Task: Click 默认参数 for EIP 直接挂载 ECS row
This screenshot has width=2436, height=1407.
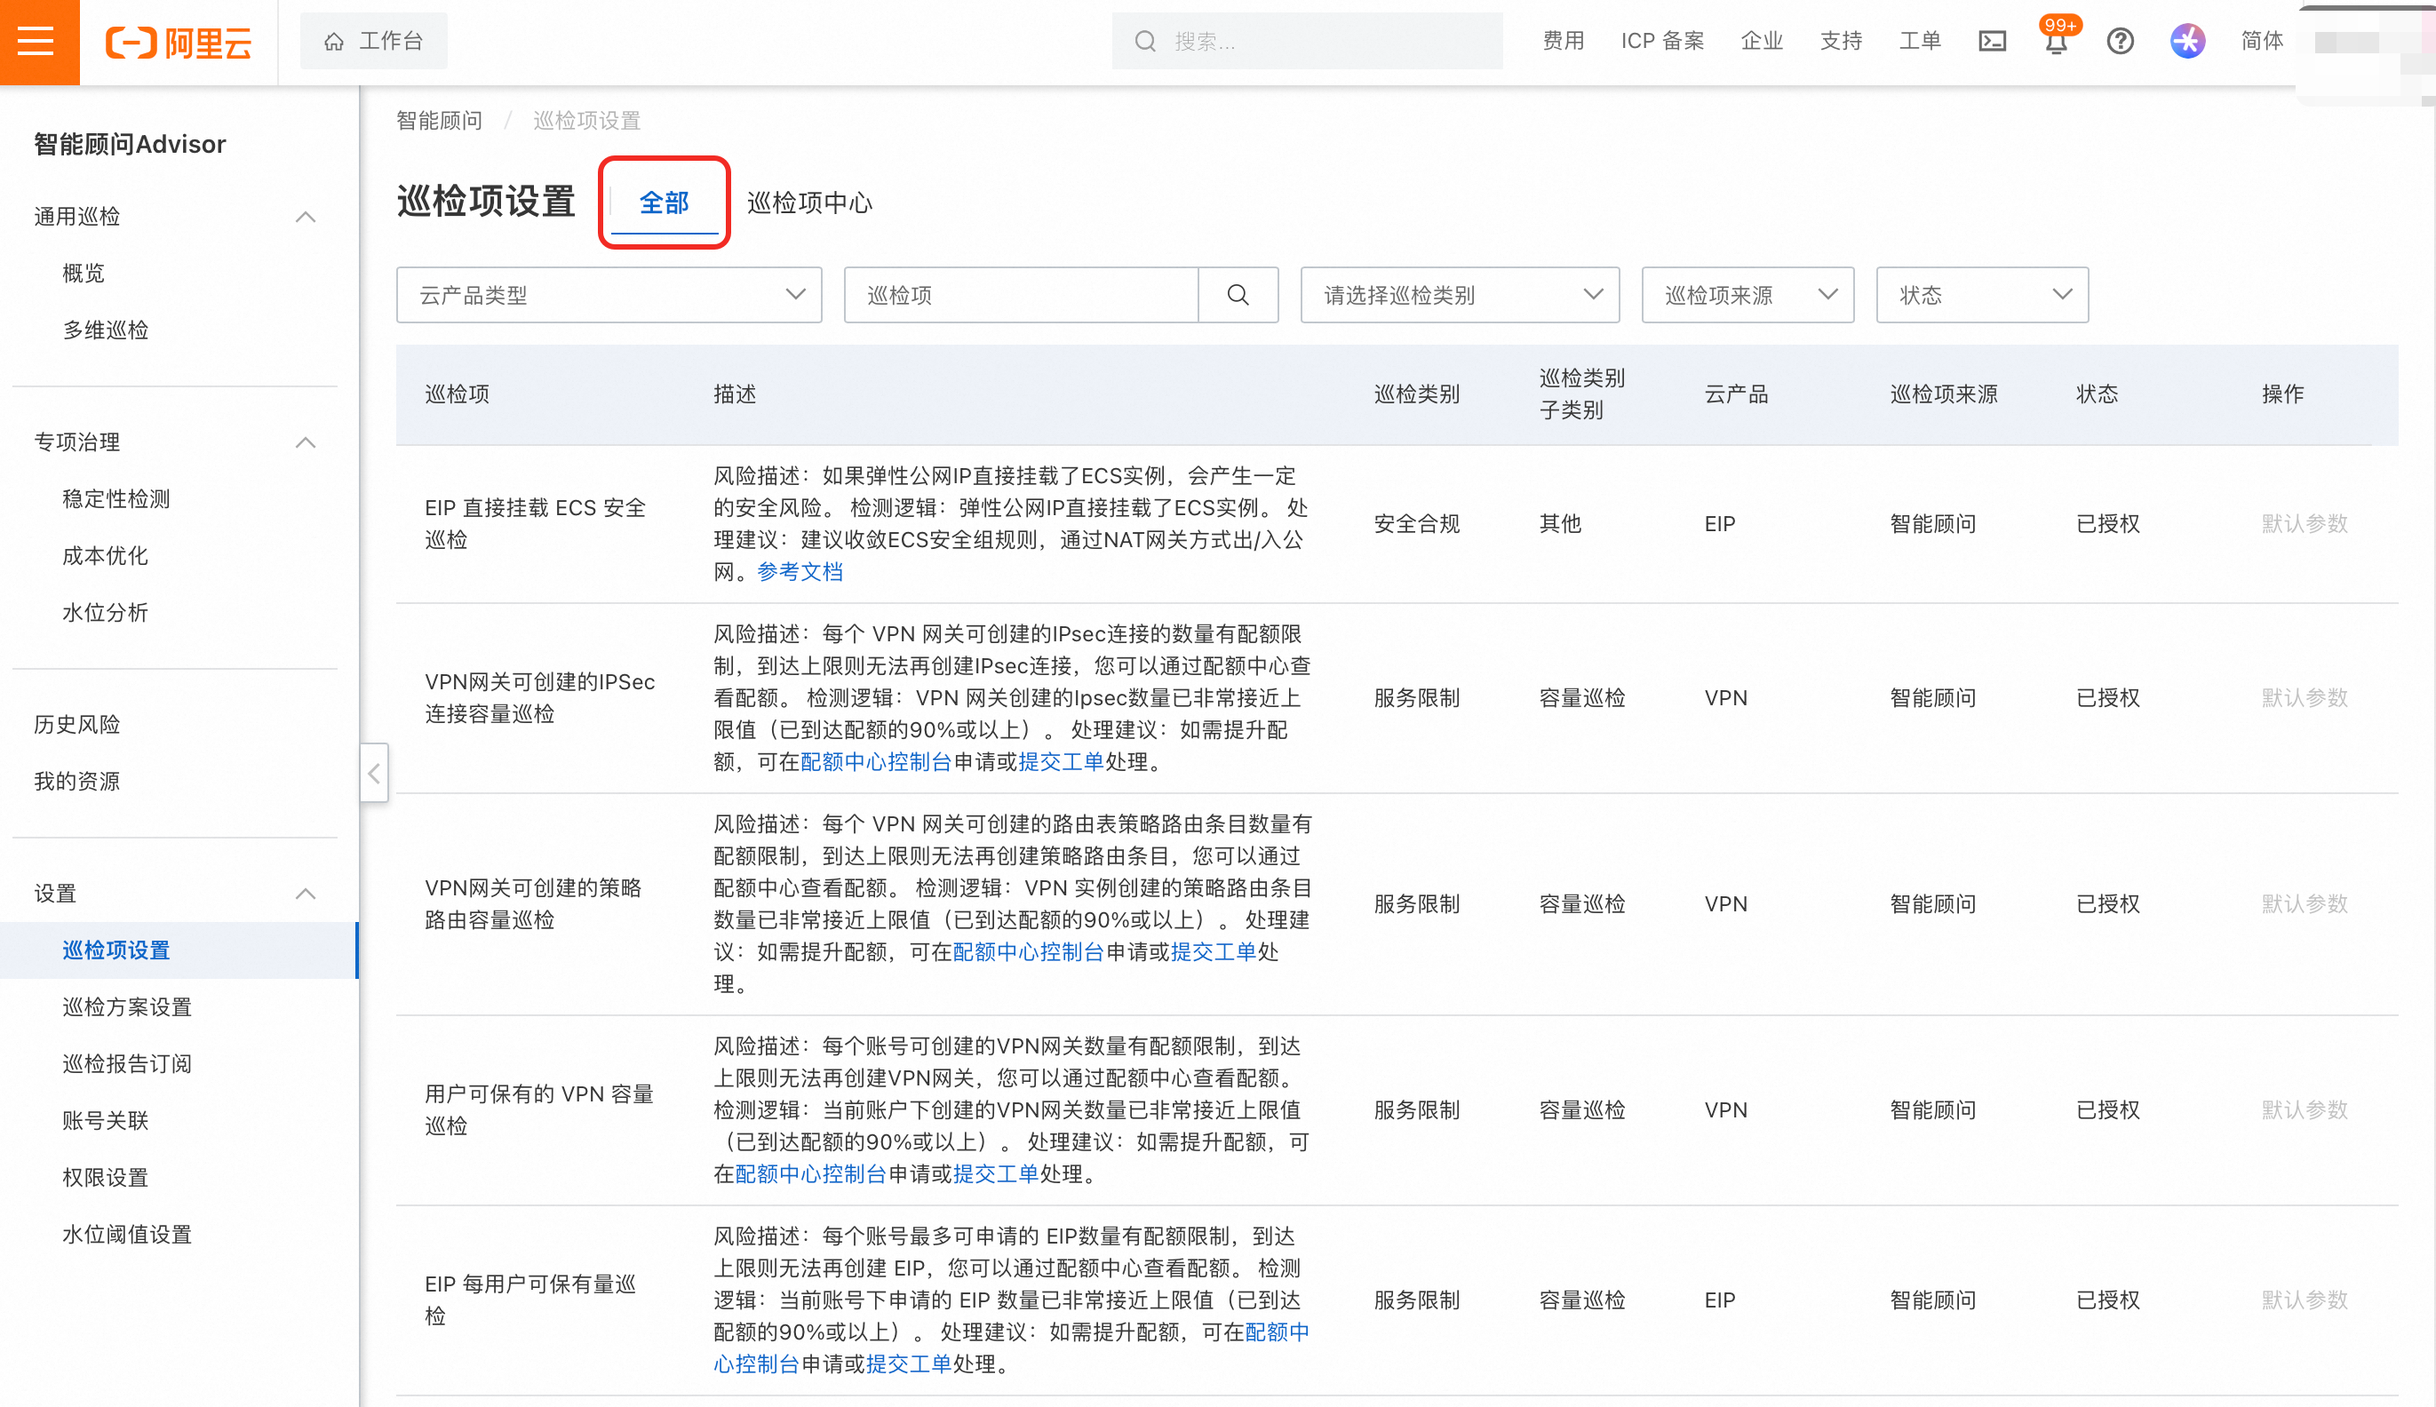Action: click(2305, 524)
